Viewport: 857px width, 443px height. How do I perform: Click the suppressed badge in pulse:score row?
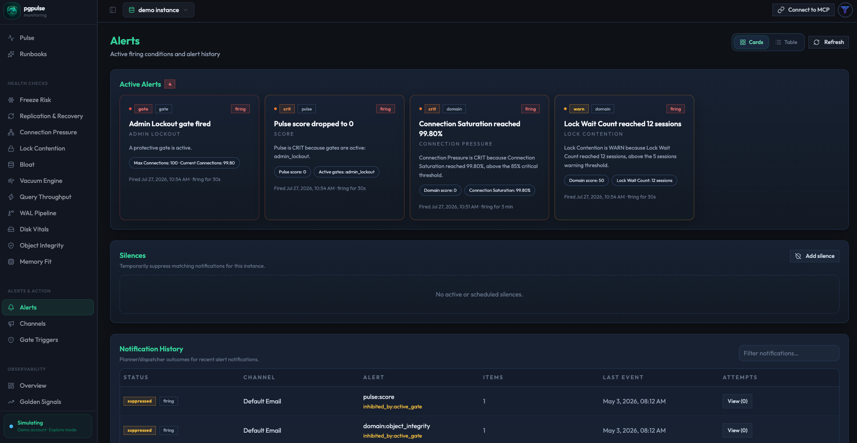click(140, 401)
